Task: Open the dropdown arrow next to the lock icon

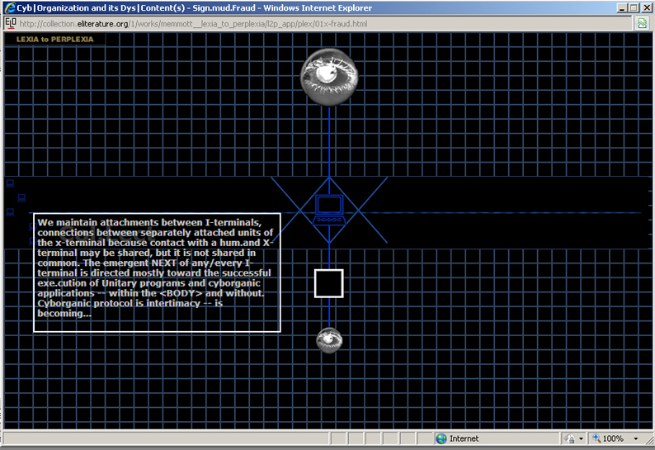Action: coord(581,438)
